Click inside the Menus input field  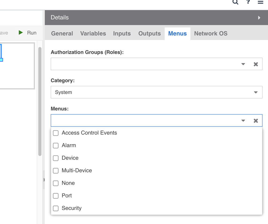tap(145, 121)
